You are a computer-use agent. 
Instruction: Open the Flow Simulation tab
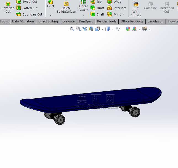(x=172, y=21)
